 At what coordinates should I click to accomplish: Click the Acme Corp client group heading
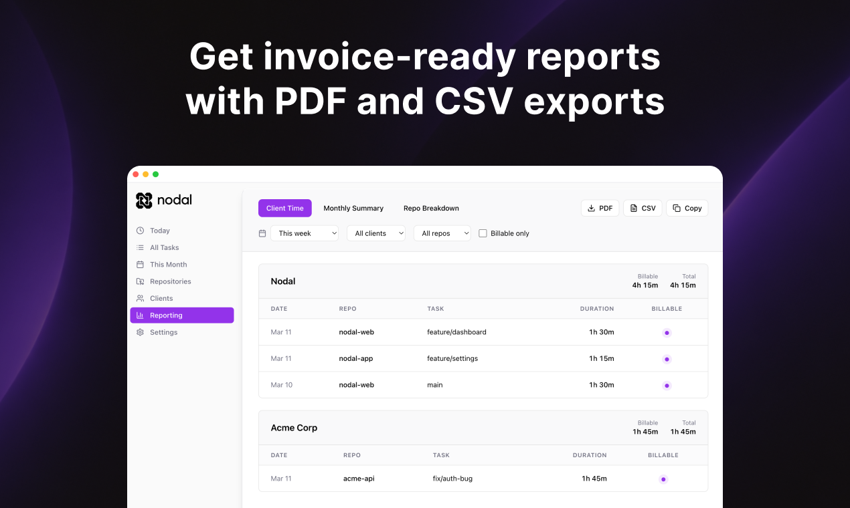point(294,428)
